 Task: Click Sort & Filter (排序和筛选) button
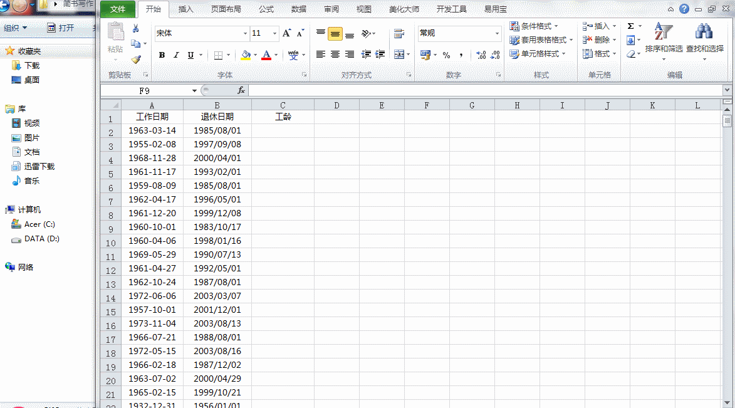[664, 41]
